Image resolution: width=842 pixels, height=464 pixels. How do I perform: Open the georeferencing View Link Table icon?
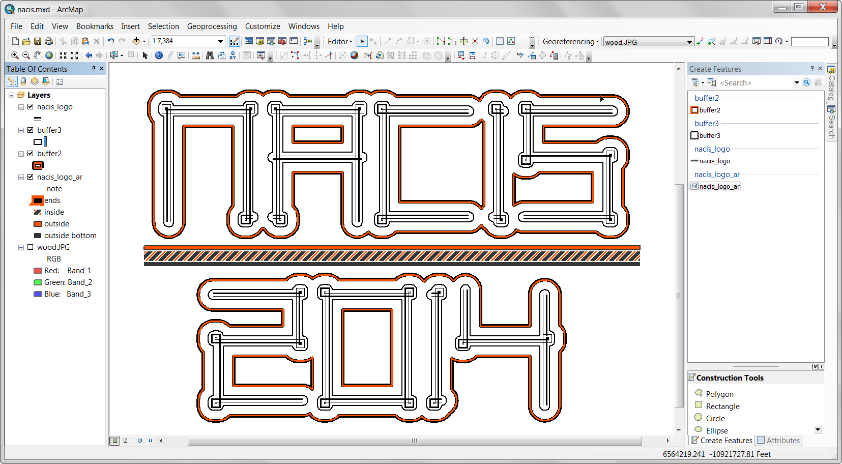pyautogui.click(x=768, y=41)
